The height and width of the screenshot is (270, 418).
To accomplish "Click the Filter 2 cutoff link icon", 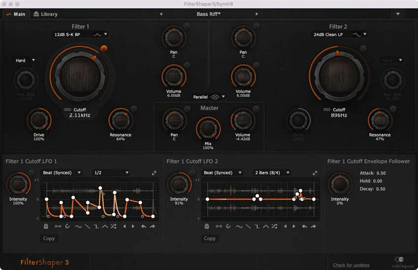I will [x=327, y=110].
